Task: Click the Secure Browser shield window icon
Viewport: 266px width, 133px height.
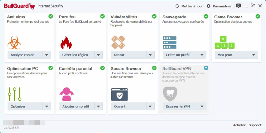Action: coord(119,94)
